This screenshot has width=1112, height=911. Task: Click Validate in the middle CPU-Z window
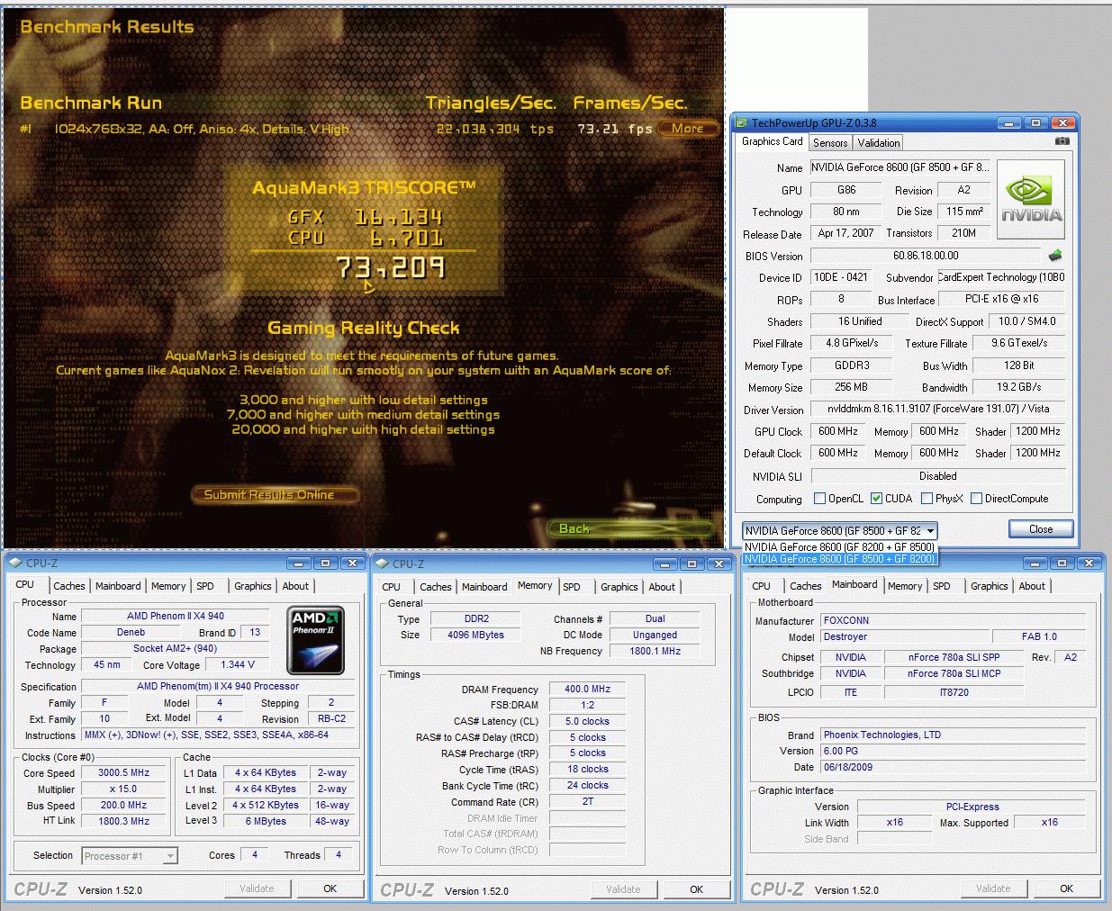[x=623, y=889]
